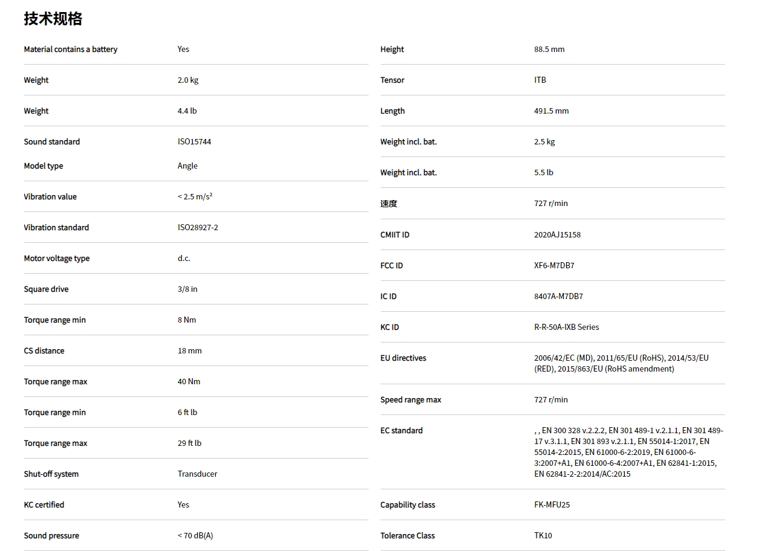This screenshot has height=551, width=765.
Task: Click the 速度 label
Action: (389, 204)
